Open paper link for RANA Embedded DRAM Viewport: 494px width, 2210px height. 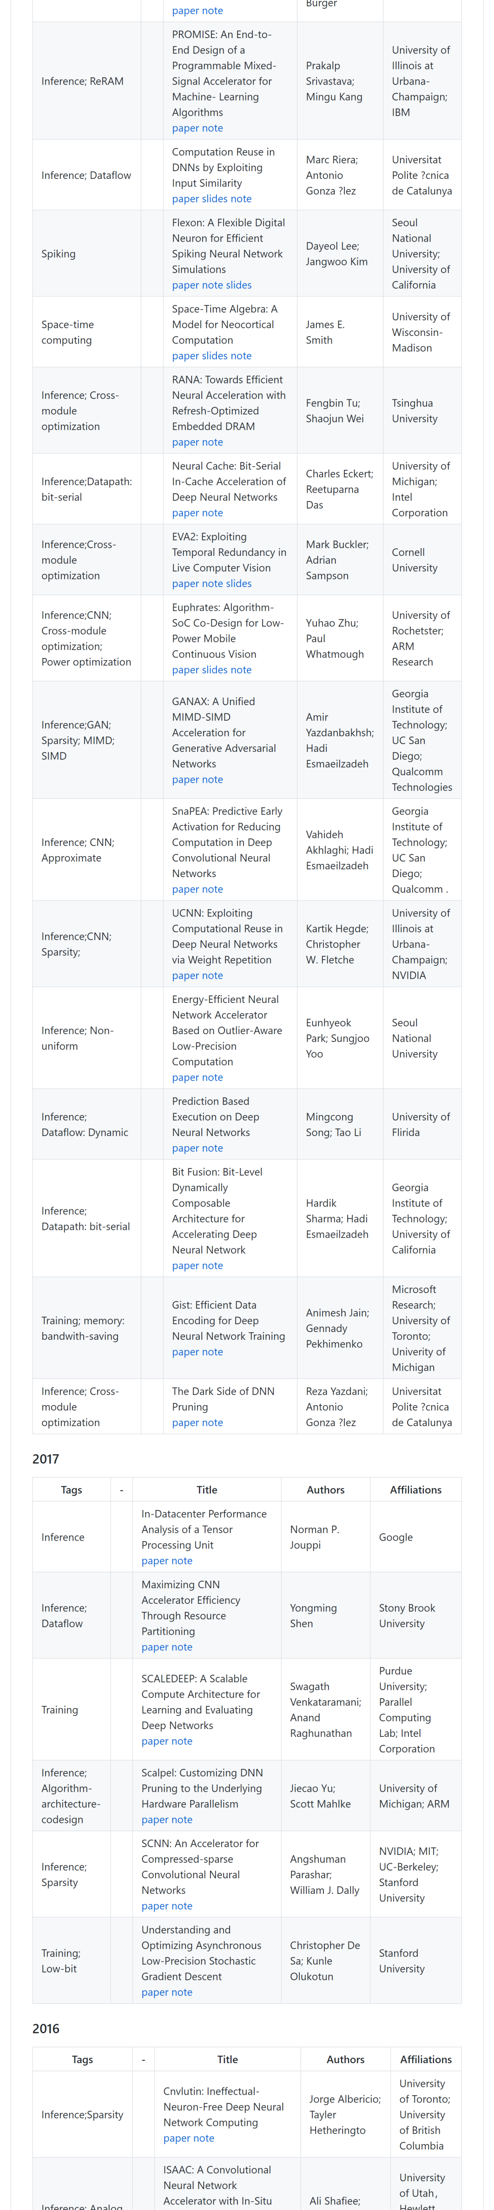pos(184,442)
